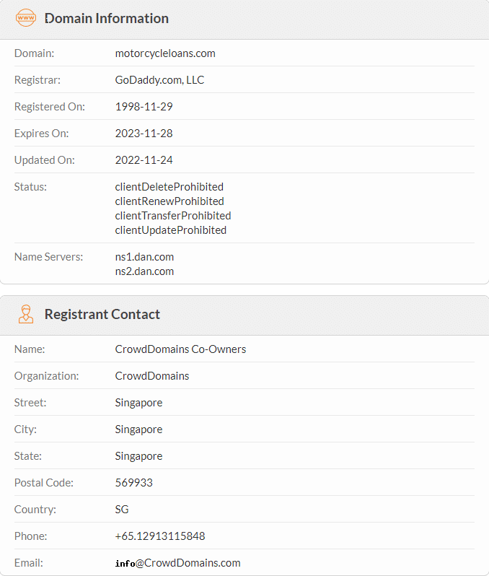The height and width of the screenshot is (576, 489).
Task: Click the Expires On: label
Action: pos(42,134)
